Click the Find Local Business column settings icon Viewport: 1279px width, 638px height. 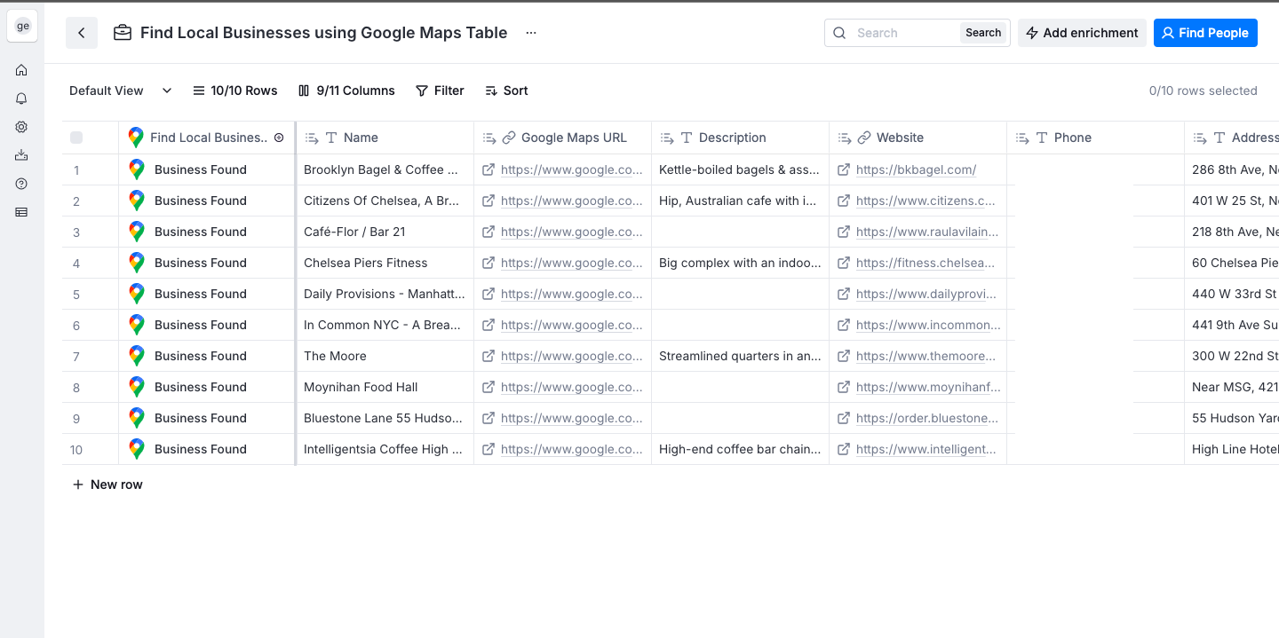[x=279, y=138]
